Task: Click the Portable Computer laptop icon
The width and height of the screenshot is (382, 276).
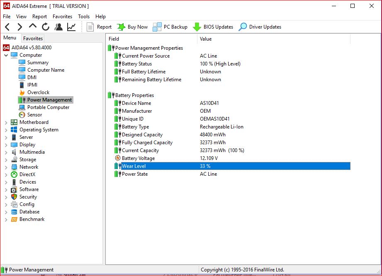Action: [x=22, y=107]
